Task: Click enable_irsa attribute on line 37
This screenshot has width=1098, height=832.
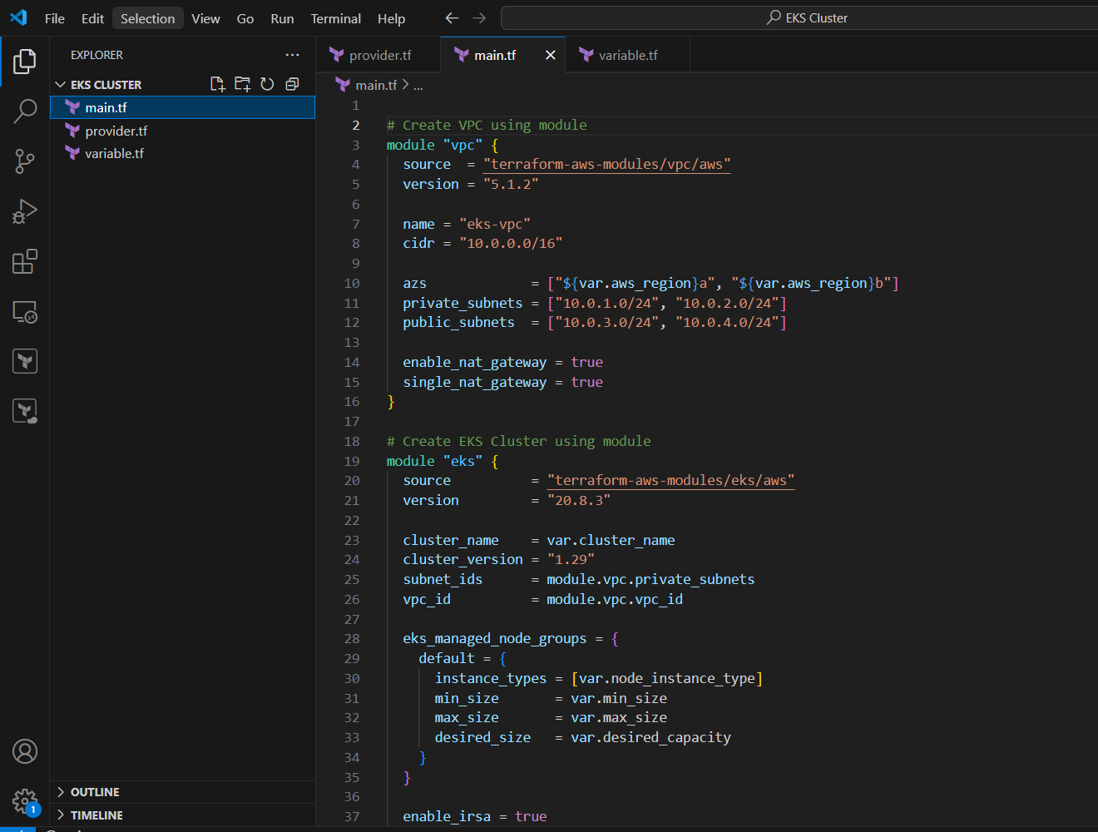Action: pos(447,816)
